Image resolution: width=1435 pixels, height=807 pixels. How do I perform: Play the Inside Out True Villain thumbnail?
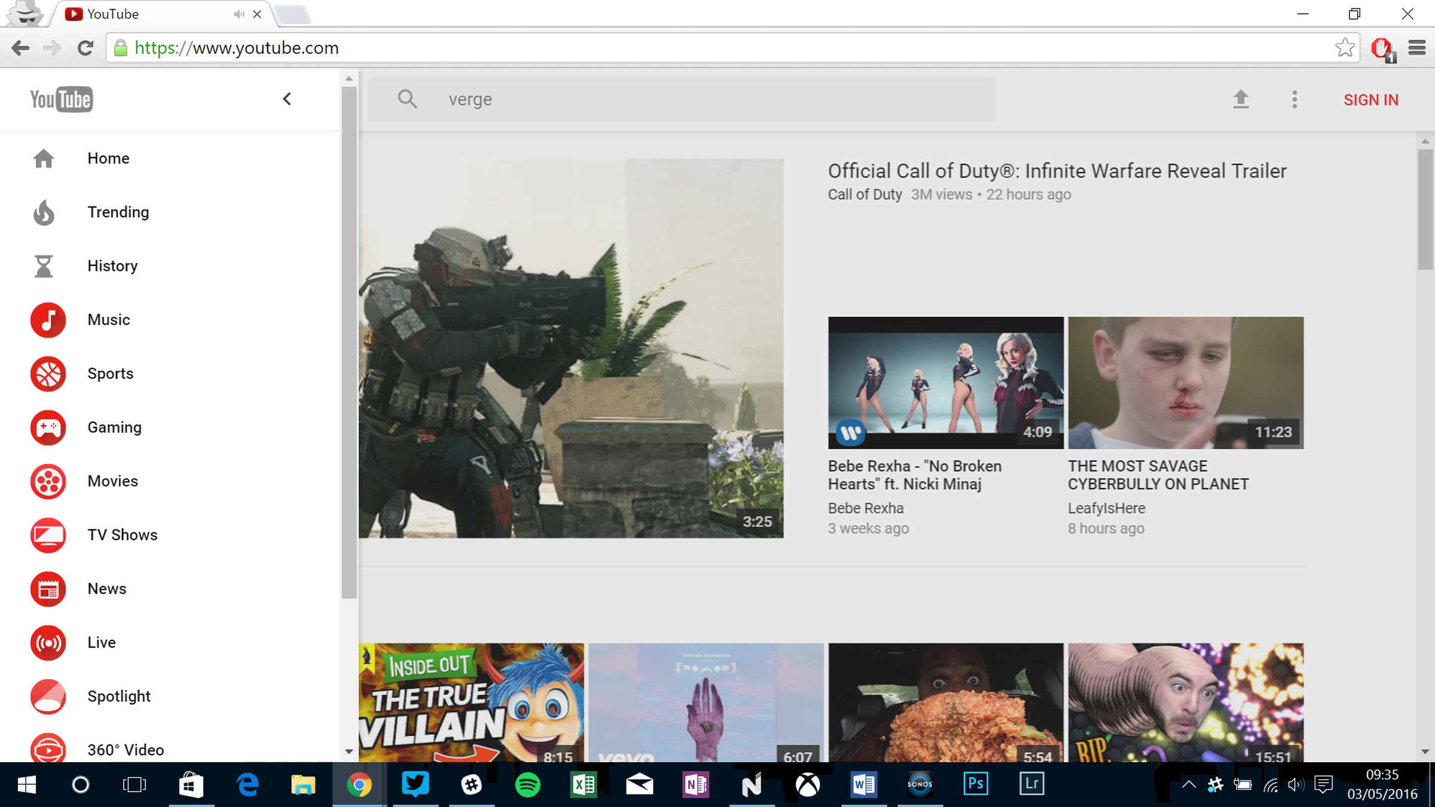point(471,702)
